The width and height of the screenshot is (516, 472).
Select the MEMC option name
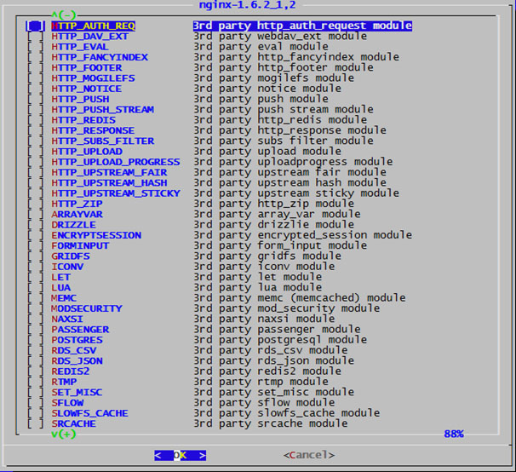(x=64, y=298)
